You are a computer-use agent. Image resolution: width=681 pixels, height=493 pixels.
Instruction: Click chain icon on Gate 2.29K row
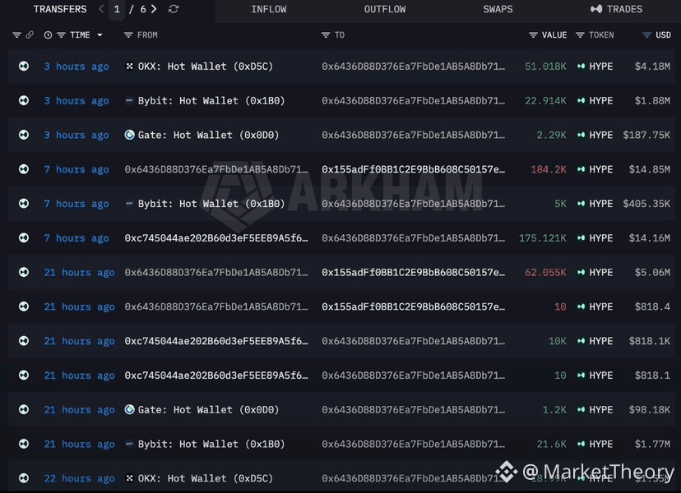coord(24,135)
